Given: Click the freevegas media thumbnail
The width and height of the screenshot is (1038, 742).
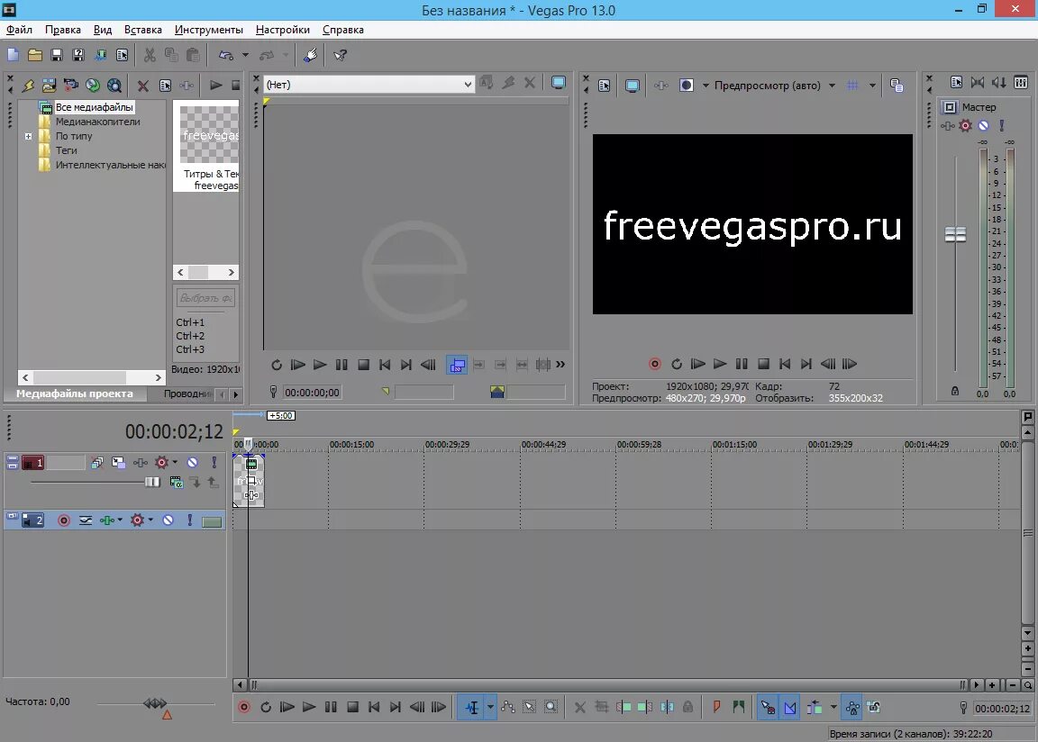Looking at the screenshot, I should click(x=209, y=134).
